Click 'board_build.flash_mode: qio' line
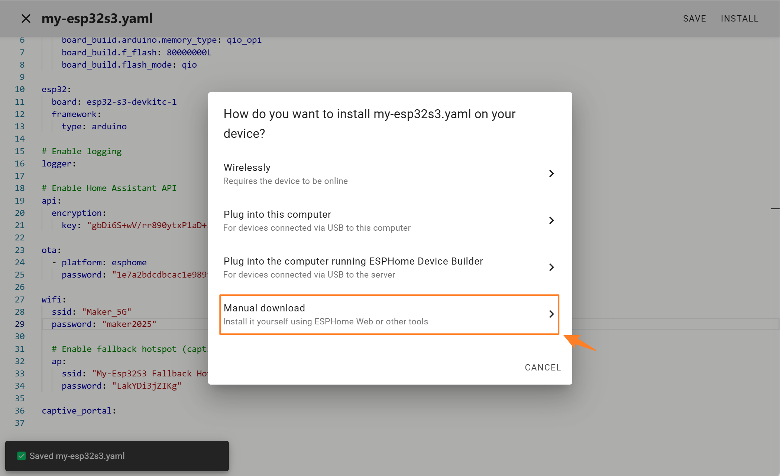This screenshot has height=476, width=780. [129, 65]
